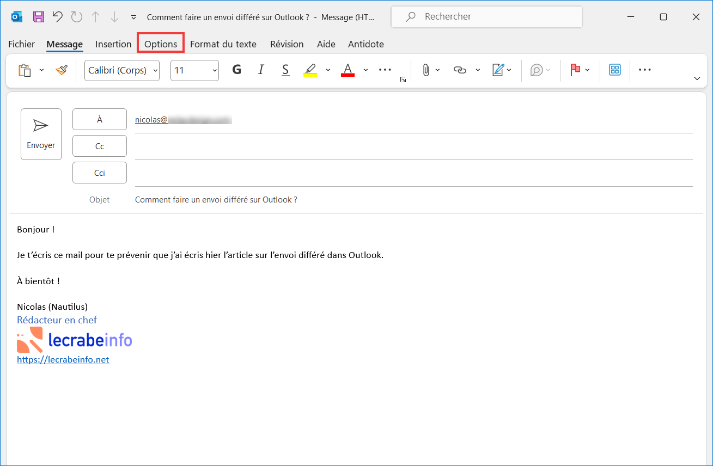713x466 pixels.
Task: Open the https://lecrabeinfo.net link
Action: 63,360
